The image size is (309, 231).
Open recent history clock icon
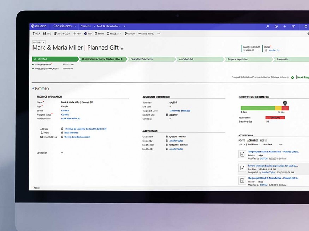pyautogui.click(x=276, y=26)
